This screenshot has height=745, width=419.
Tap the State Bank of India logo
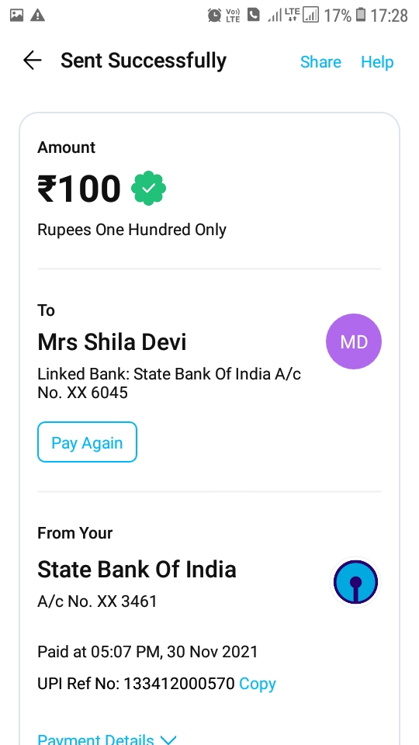point(355,582)
